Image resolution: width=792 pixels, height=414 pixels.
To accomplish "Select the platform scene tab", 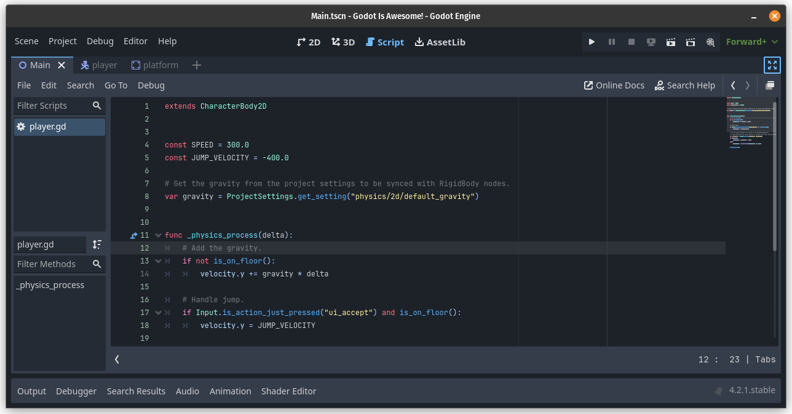I will click(155, 65).
